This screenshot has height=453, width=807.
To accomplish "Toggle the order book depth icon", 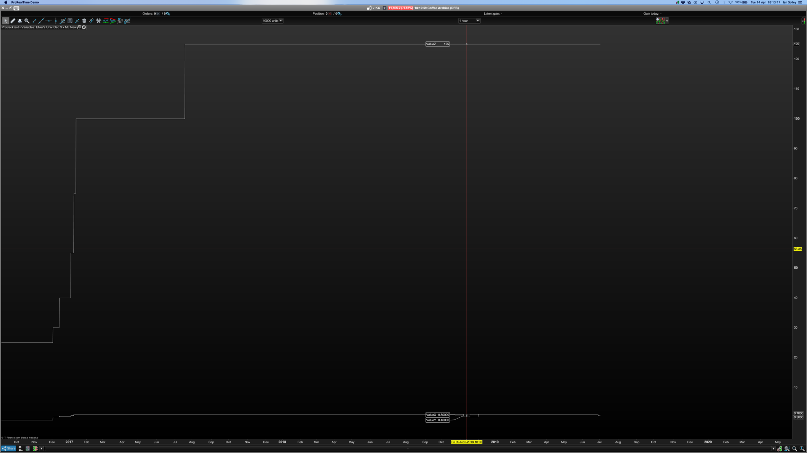I will (35, 449).
